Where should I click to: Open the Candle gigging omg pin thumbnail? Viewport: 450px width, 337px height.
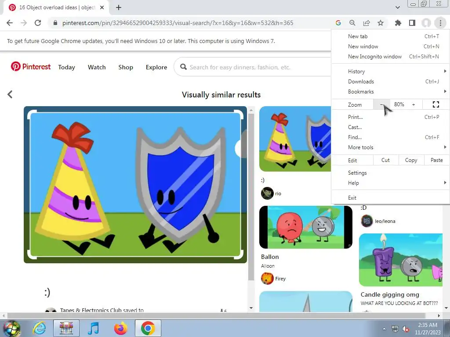click(x=401, y=260)
